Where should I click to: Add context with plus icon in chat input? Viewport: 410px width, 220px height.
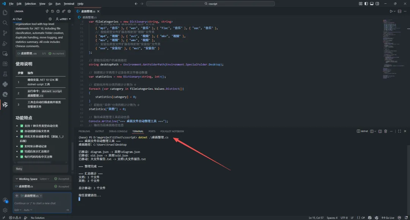17,196
